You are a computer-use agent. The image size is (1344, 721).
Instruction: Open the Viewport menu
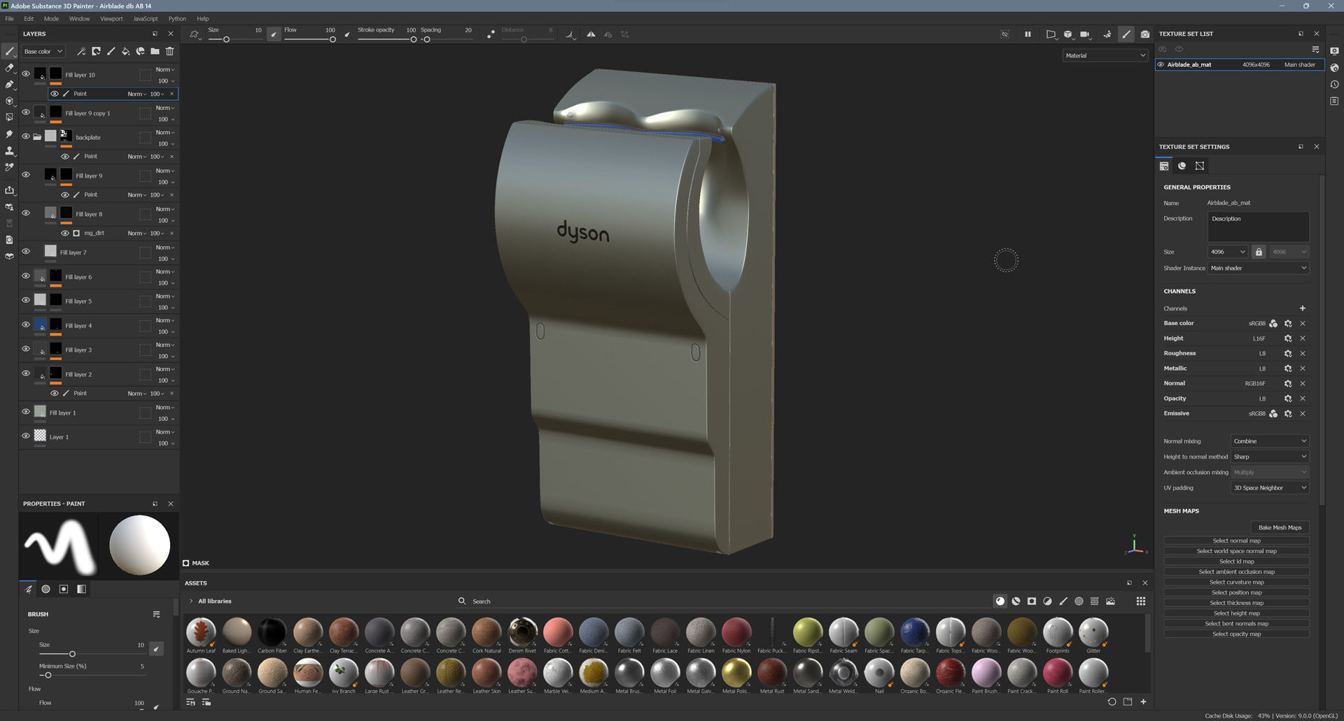(x=111, y=19)
